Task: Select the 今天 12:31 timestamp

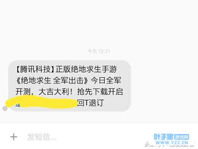Action: (98, 51)
